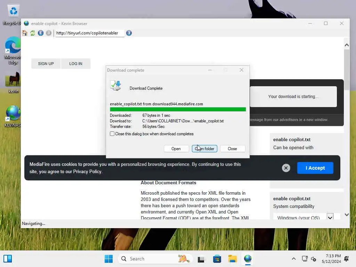Click the vertical scrollbar thumb of the page
This screenshot has width=356, height=267.
coord(347,70)
